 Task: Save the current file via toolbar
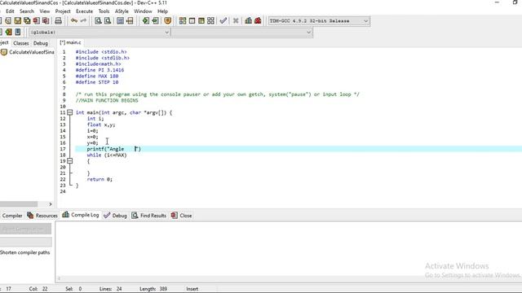click(x=17, y=21)
